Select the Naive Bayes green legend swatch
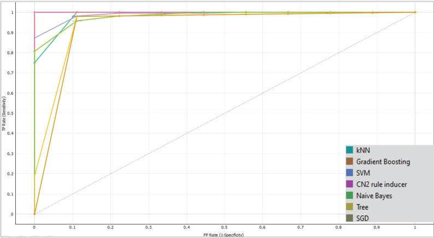 pos(349,196)
